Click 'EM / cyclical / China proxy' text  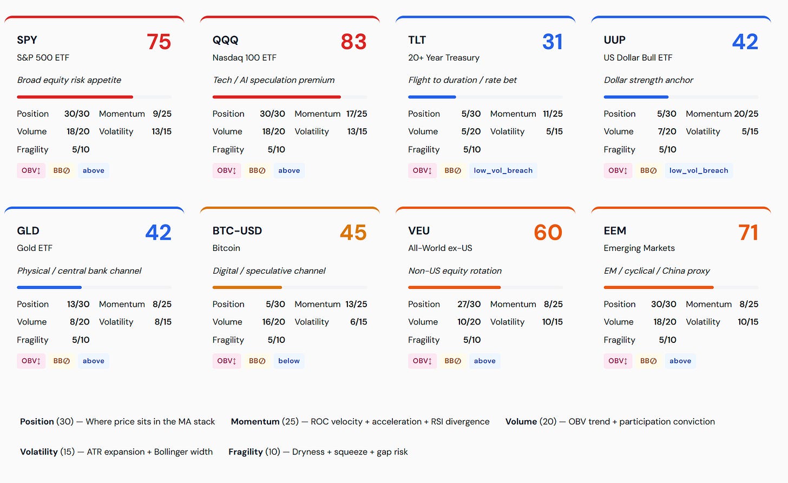pos(657,270)
